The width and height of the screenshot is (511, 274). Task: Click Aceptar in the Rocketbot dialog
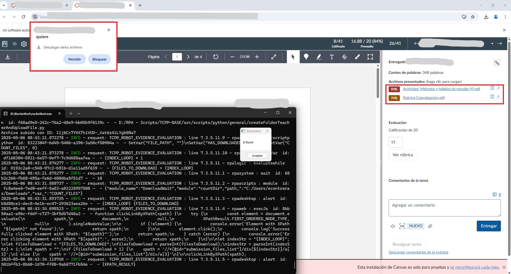tap(257, 156)
